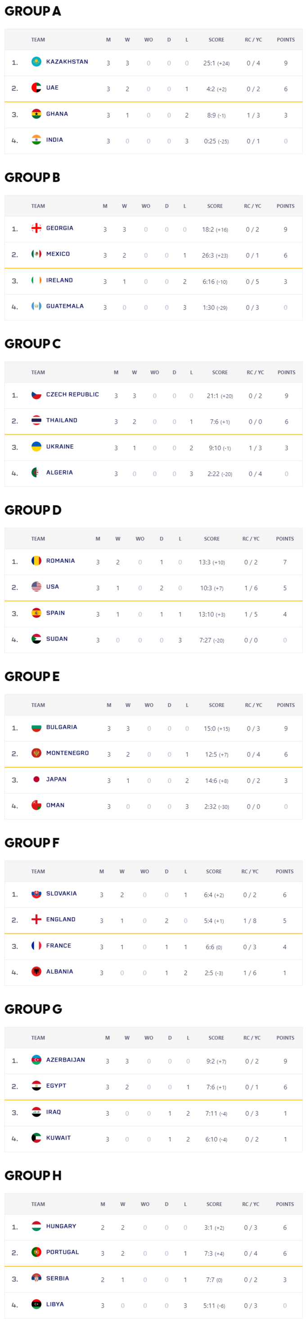
Task: Click the RC / YC header in Group F
Action: click(x=250, y=872)
